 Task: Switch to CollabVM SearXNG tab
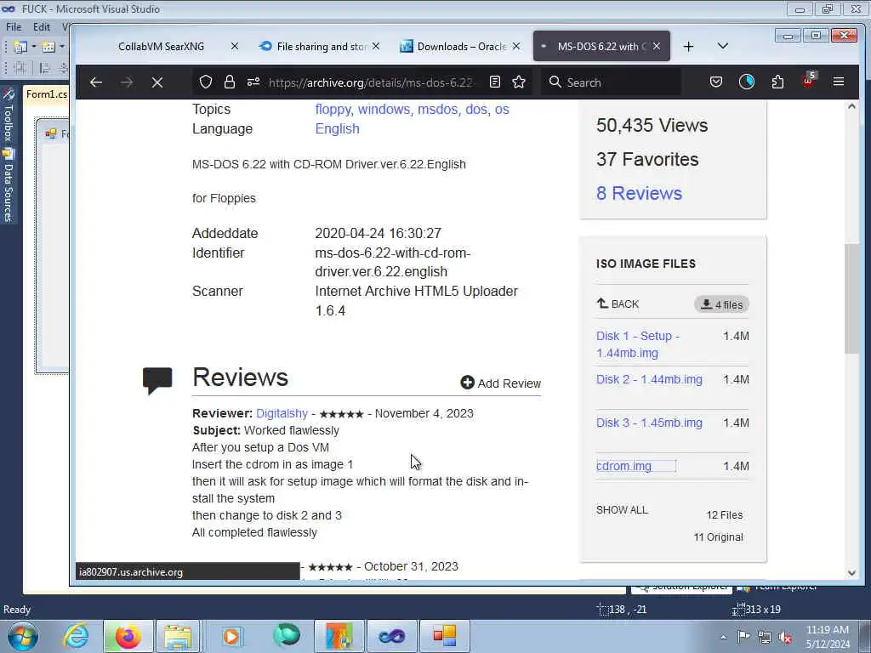[x=161, y=47]
